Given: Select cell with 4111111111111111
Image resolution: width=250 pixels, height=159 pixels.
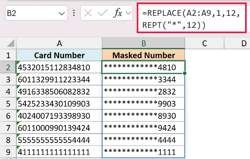Looking at the screenshot, I should point(59,152).
